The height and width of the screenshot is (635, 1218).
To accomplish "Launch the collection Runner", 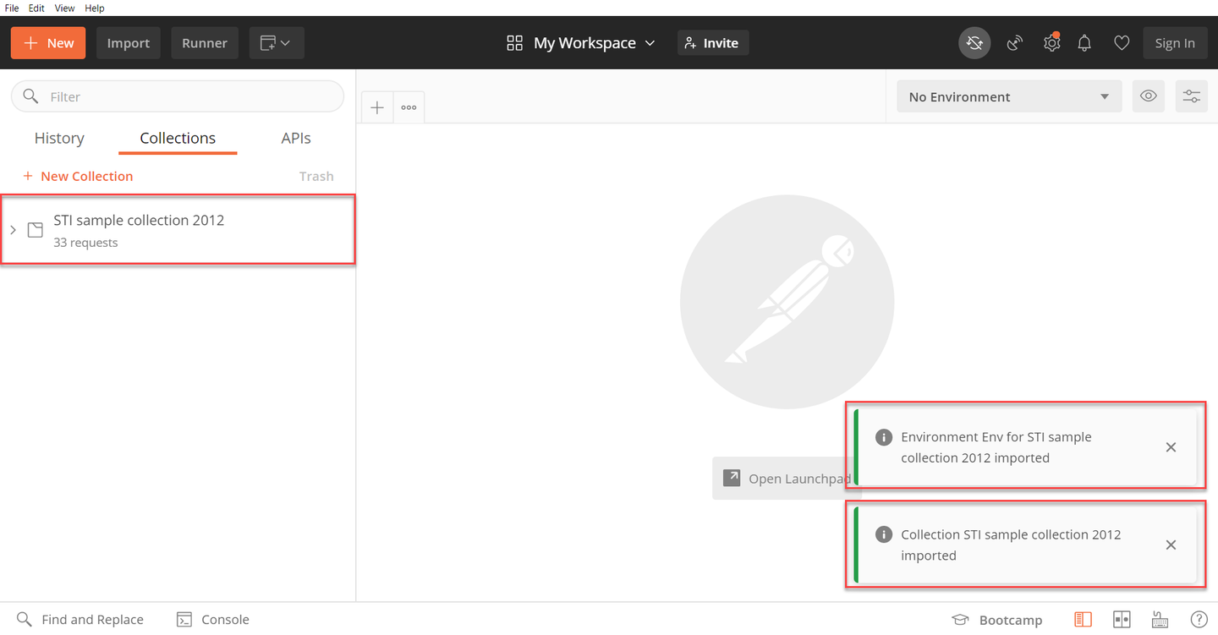I will (205, 43).
